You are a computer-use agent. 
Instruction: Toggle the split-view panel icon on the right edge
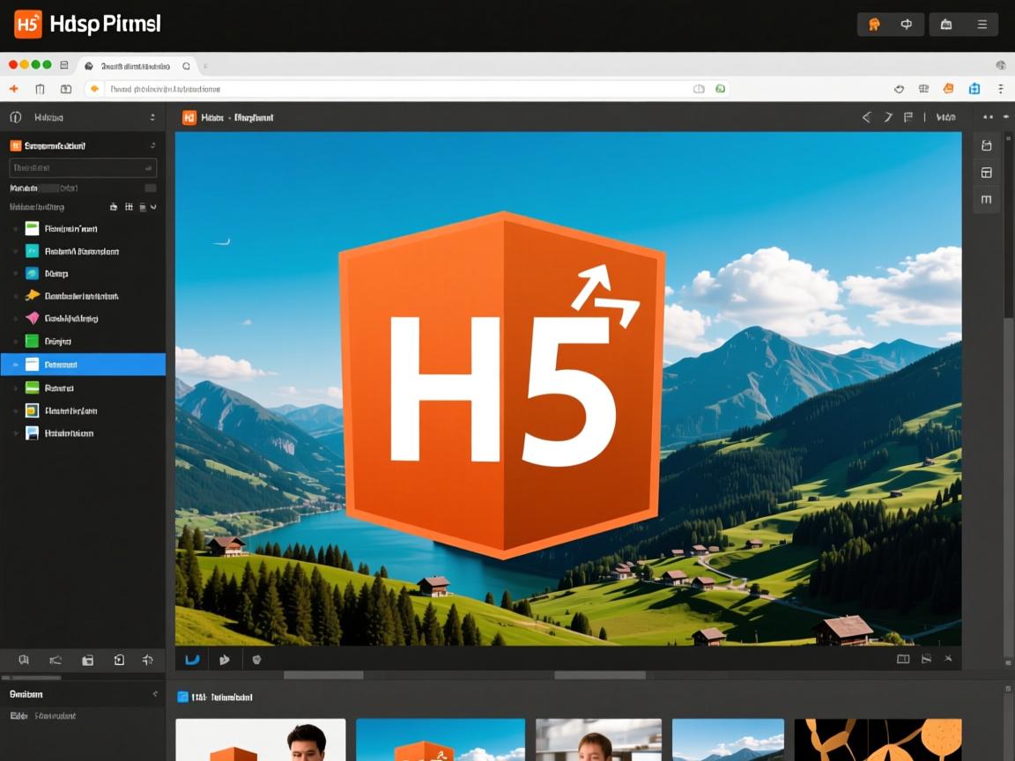[x=987, y=173]
